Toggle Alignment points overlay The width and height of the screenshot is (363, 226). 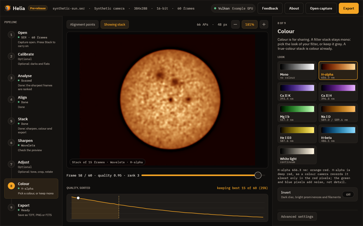[x=82, y=24]
